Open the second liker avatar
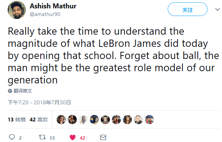The height and width of the screenshot is (142, 222). 72,120
